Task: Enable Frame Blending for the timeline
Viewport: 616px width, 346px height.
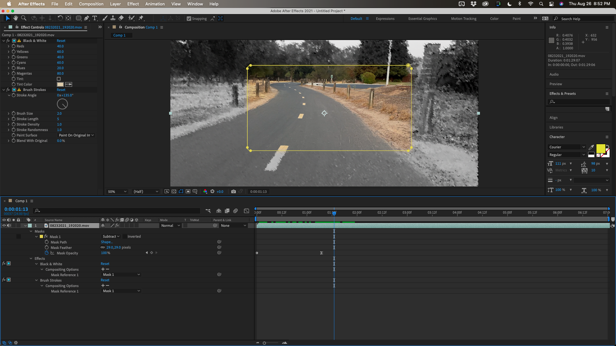Action: tap(227, 211)
